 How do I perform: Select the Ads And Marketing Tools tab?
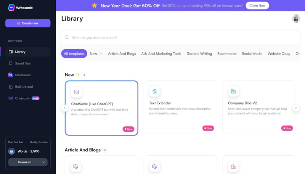(x=161, y=53)
